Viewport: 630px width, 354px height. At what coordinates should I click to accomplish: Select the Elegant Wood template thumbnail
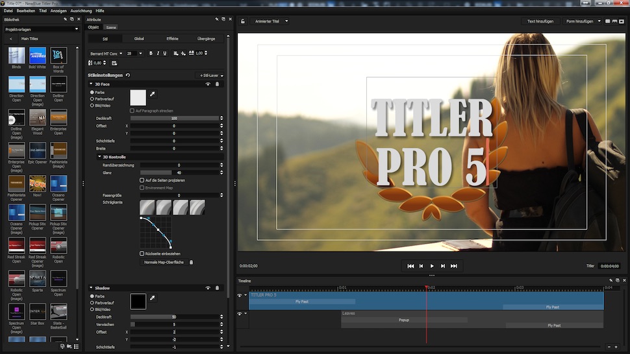pos(38,117)
